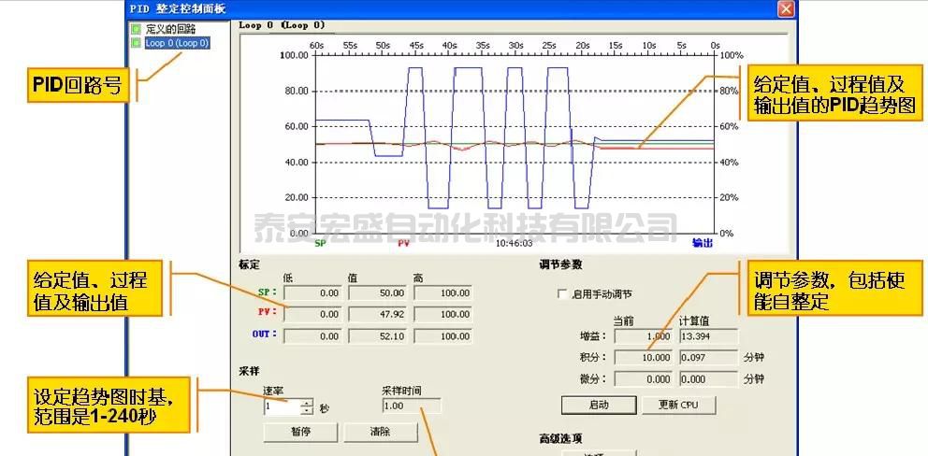Screen dimensions: 928x456
Task: Enable the 启用手动调节 checkbox
Action: [562, 294]
